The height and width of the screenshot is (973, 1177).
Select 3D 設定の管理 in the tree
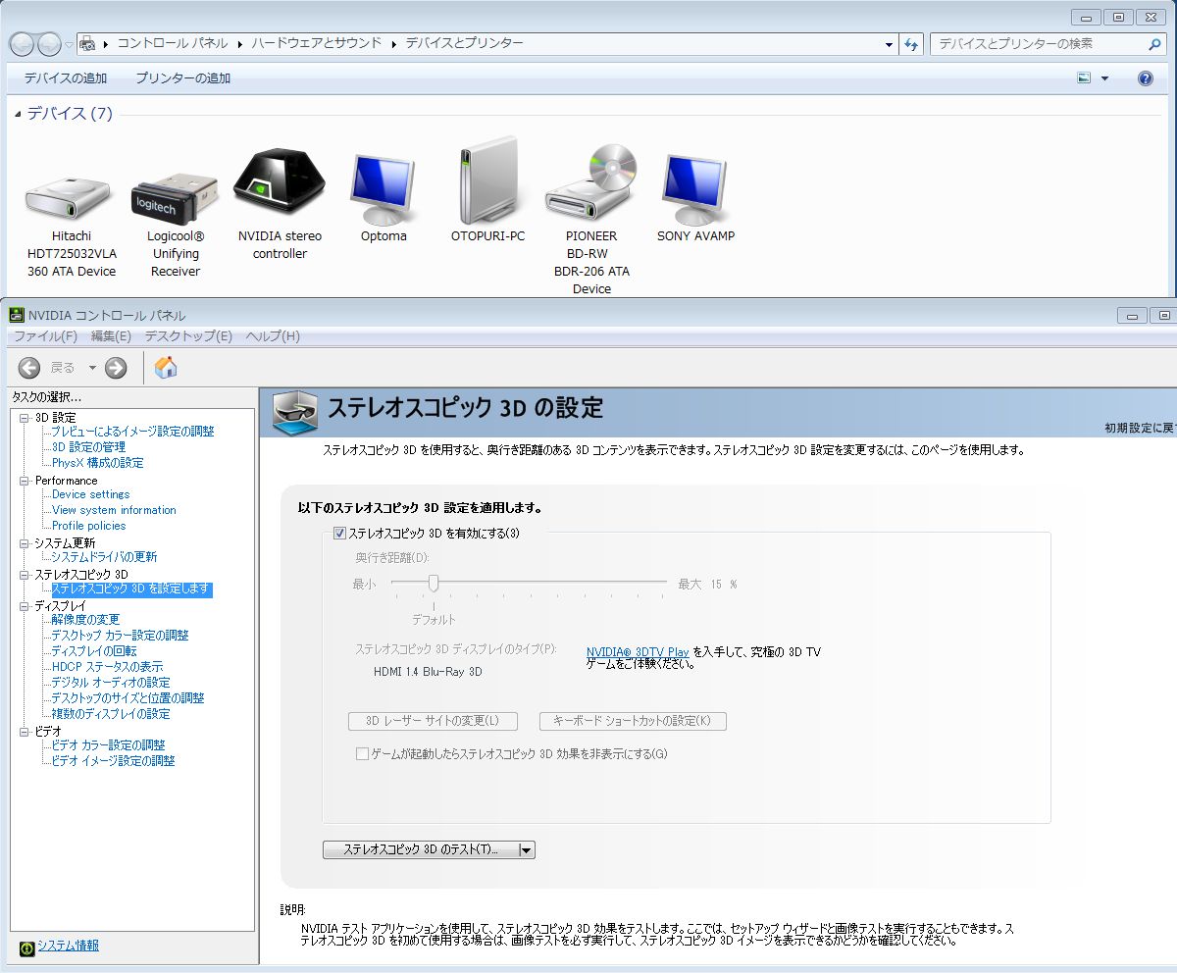tap(88, 447)
